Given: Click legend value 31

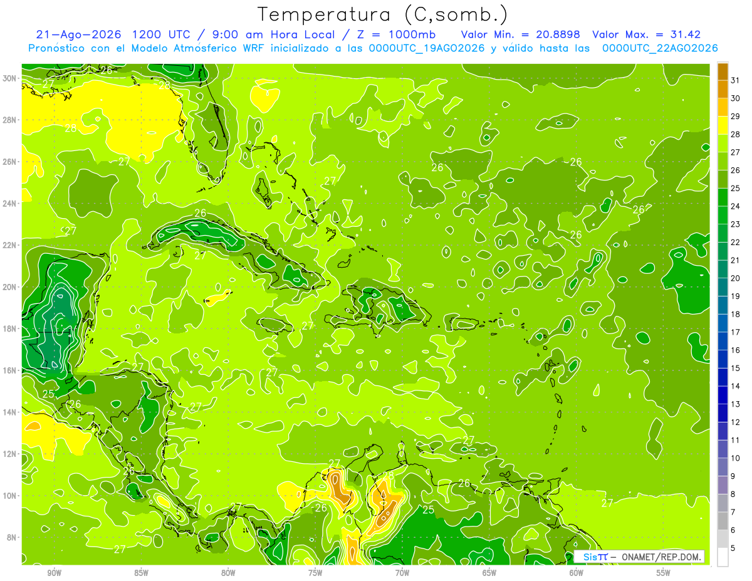Looking at the screenshot, I should pyautogui.click(x=736, y=80).
